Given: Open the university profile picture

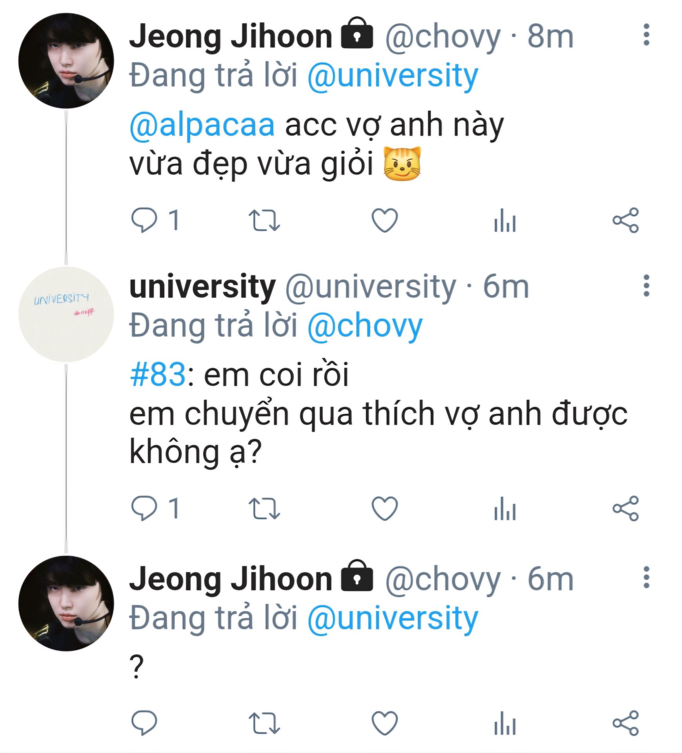Looking at the screenshot, I should tap(66, 314).
